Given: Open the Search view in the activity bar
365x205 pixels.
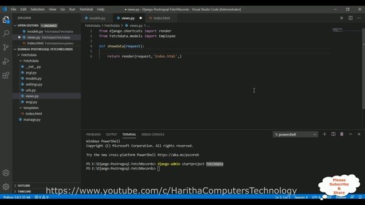Looking at the screenshot, I should tap(6, 33).
